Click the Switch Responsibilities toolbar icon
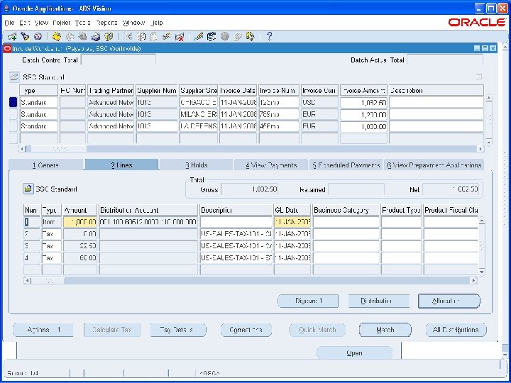The height and width of the screenshot is (383, 511). tap(82, 36)
